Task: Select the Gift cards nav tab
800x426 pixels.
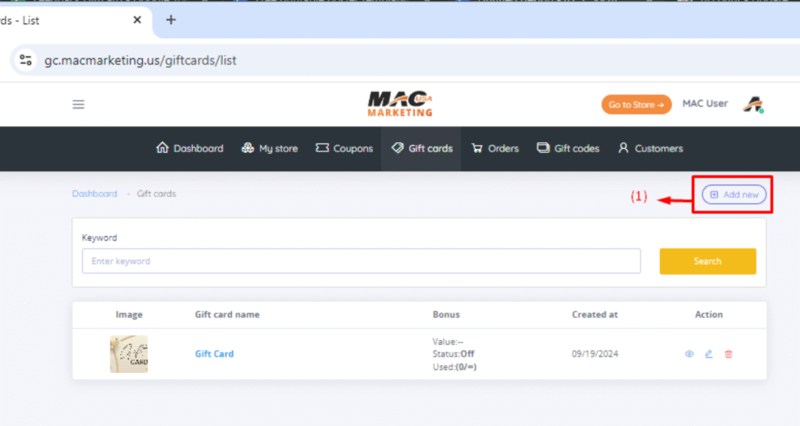Action: click(422, 148)
